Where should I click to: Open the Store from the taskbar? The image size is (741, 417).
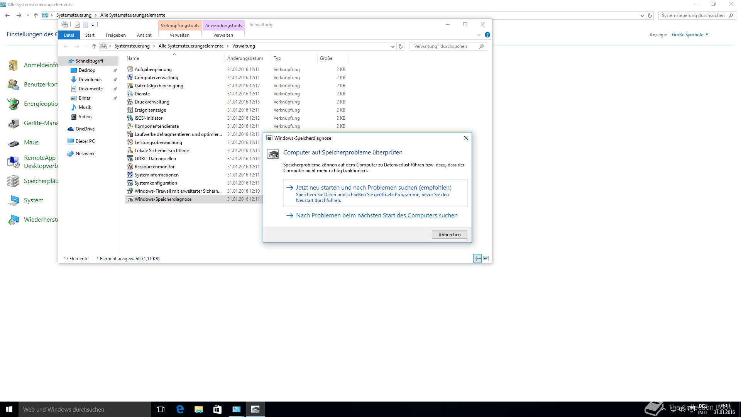pyautogui.click(x=217, y=409)
